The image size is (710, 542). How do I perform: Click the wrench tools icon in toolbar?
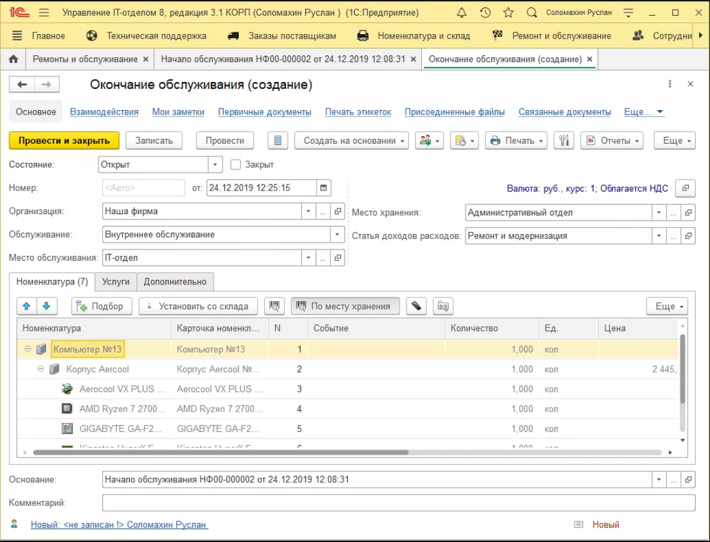[x=564, y=141]
